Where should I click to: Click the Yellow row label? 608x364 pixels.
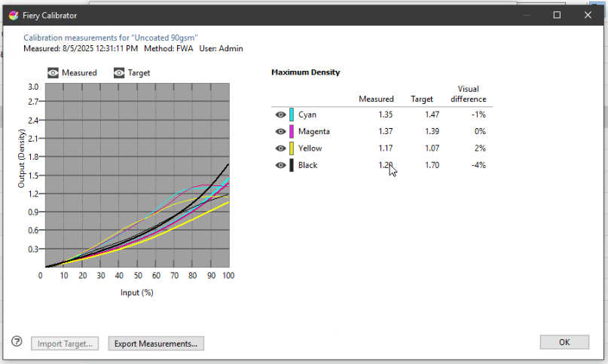[x=310, y=148]
